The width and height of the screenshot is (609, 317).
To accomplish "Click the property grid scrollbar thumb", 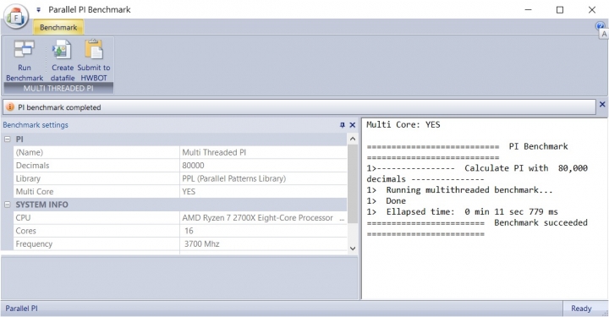I will (353, 183).
